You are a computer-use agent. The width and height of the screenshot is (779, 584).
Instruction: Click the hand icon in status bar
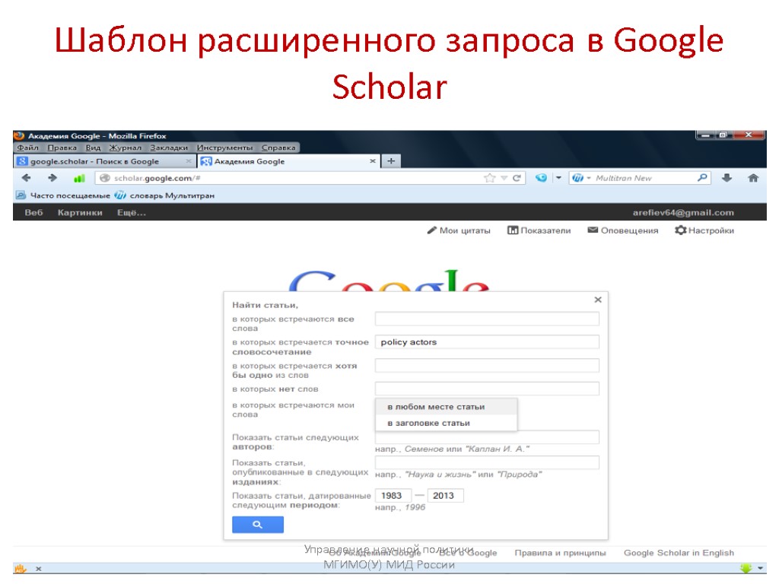coord(20,569)
